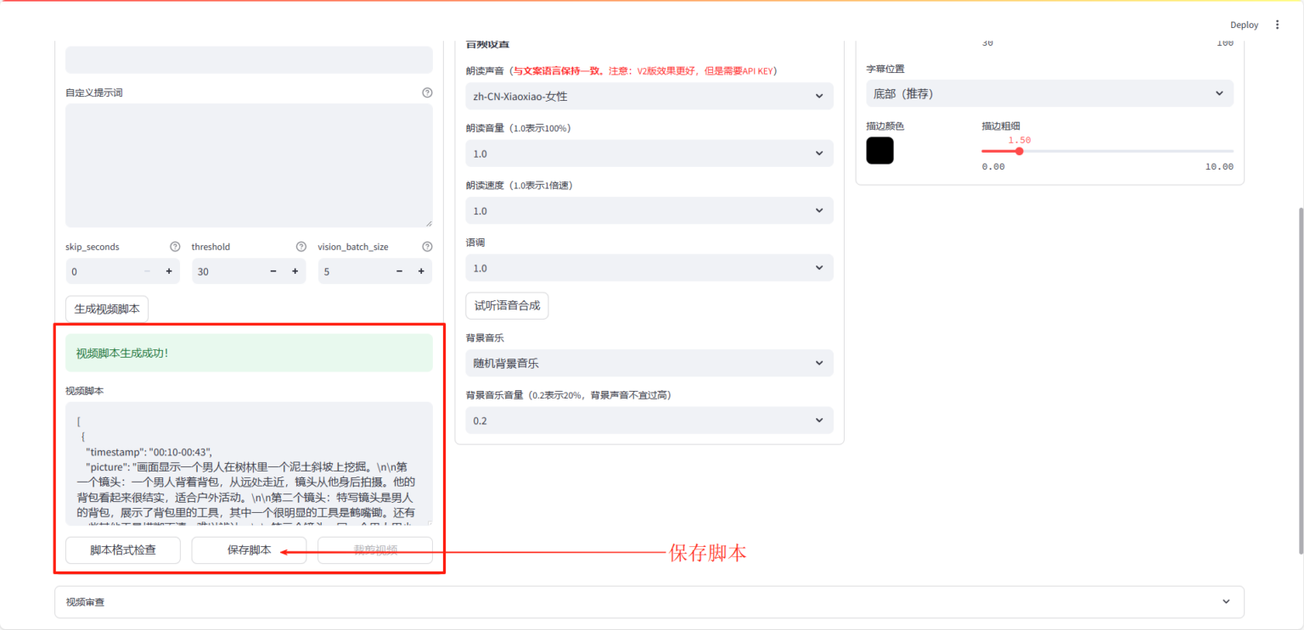Decrease threshold with minus icon

[273, 271]
